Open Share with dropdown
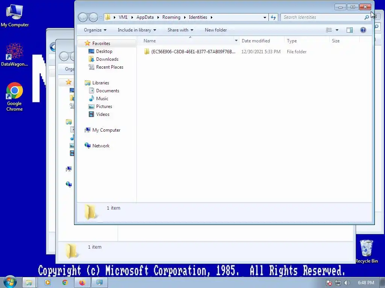385x288 pixels. tap(180, 30)
